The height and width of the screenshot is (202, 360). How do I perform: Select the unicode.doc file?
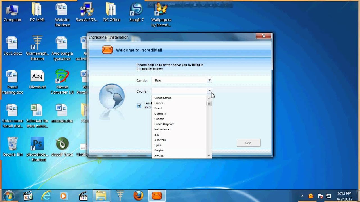(62, 113)
